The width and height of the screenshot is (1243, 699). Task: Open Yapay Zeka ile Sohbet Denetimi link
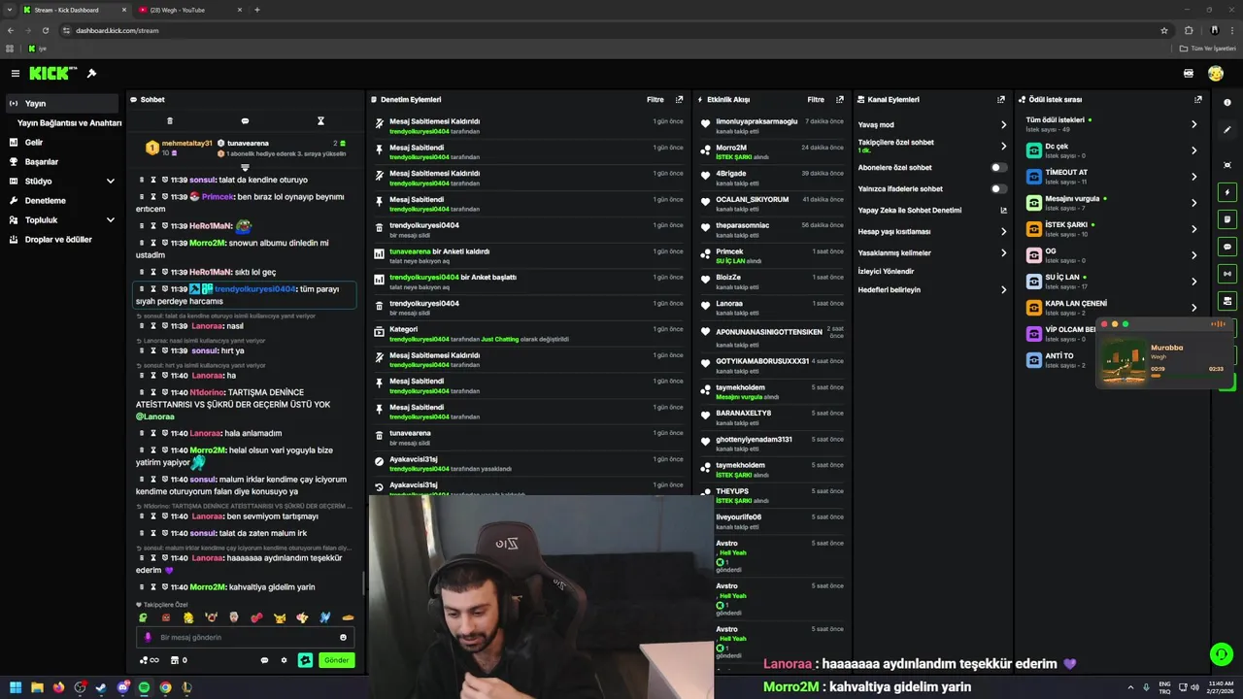pos(932,211)
